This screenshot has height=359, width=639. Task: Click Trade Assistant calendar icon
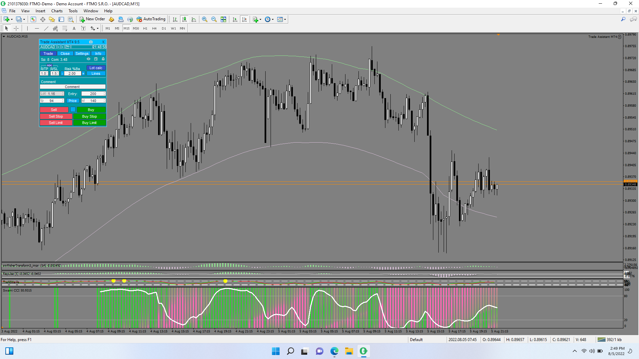pos(96,59)
